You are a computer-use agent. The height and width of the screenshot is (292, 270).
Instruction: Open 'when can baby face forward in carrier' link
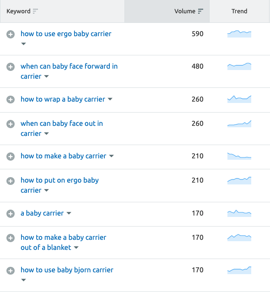coord(69,71)
